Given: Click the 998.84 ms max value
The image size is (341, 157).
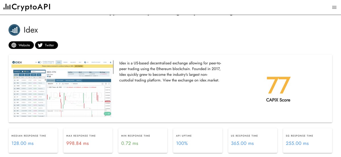Looking at the screenshot, I should 78,143.
